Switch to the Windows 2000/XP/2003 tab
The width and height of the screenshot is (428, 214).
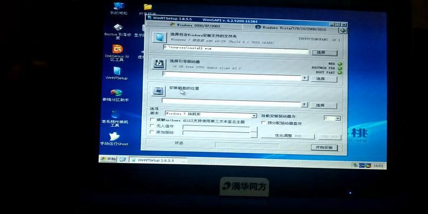(x=195, y=26)
